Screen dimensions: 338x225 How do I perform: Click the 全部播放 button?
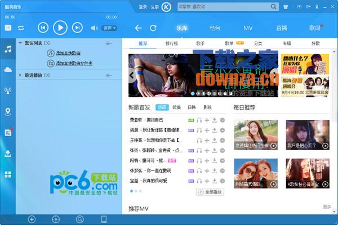coord(210,192)
